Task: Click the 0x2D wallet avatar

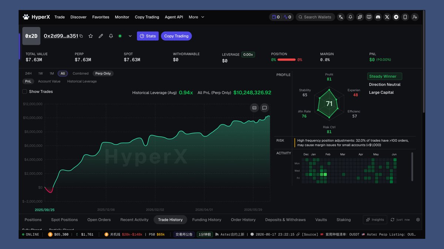Action: (31, 36)
